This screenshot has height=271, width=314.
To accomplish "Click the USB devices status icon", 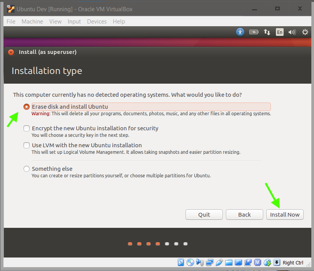I will pos(219,262).
